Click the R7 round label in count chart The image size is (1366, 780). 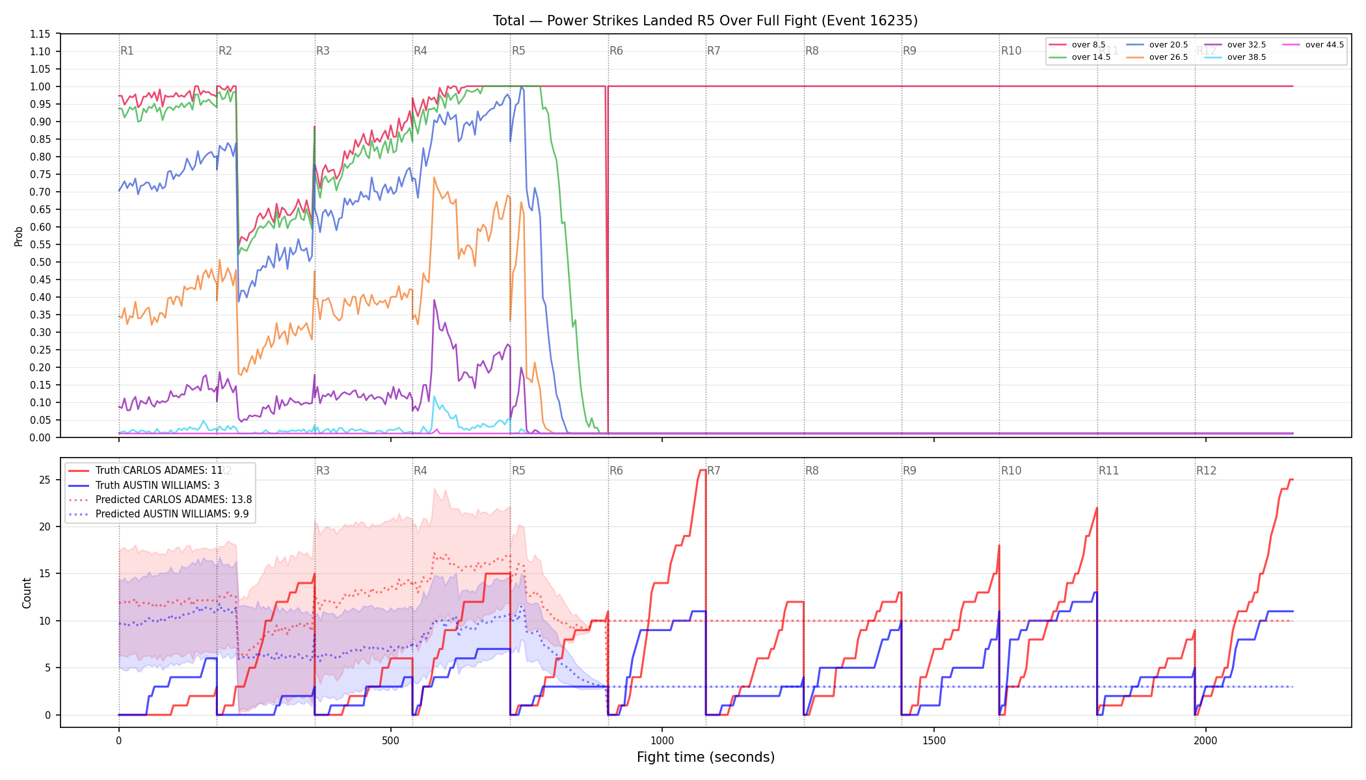tap(714, 471)
